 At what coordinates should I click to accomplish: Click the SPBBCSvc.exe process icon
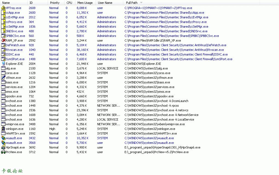3,36
